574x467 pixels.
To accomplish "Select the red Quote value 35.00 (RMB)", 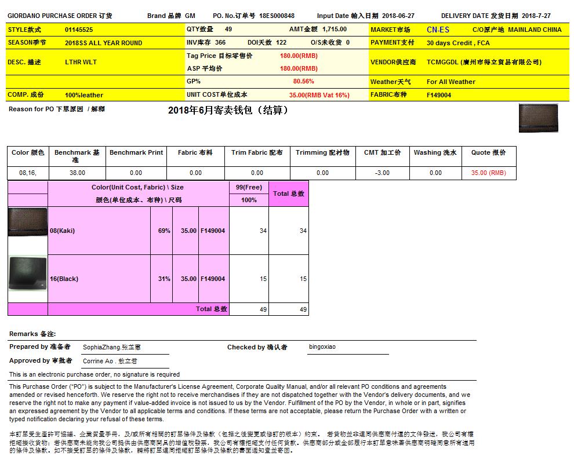I will (488, 173).
